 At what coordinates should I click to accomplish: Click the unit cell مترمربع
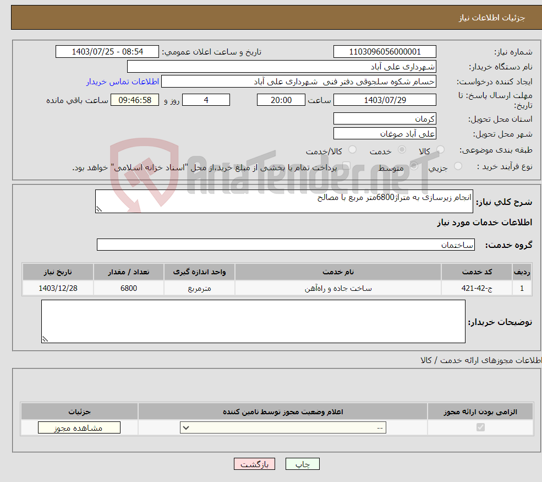coord(199,289)
